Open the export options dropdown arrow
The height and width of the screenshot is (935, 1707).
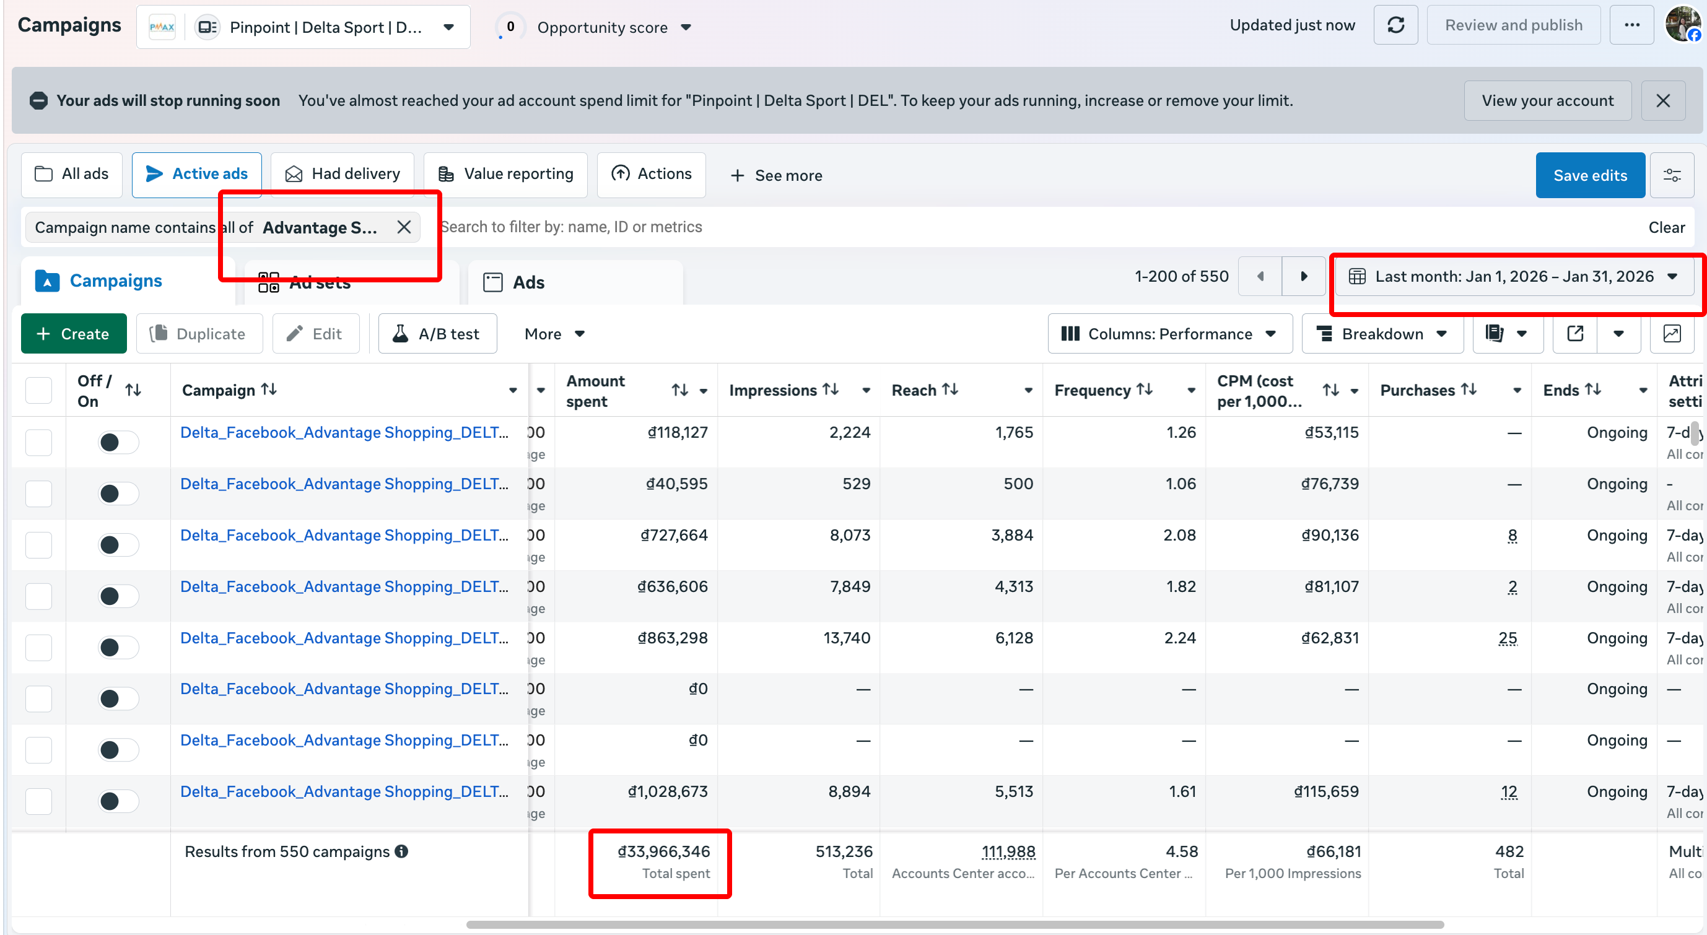[1619, 333]
